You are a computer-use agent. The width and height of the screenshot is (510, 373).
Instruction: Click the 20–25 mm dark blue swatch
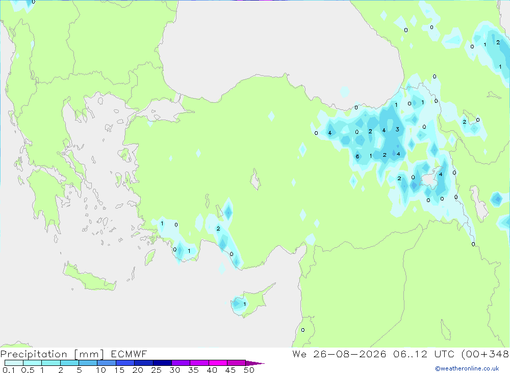point(144,363)
